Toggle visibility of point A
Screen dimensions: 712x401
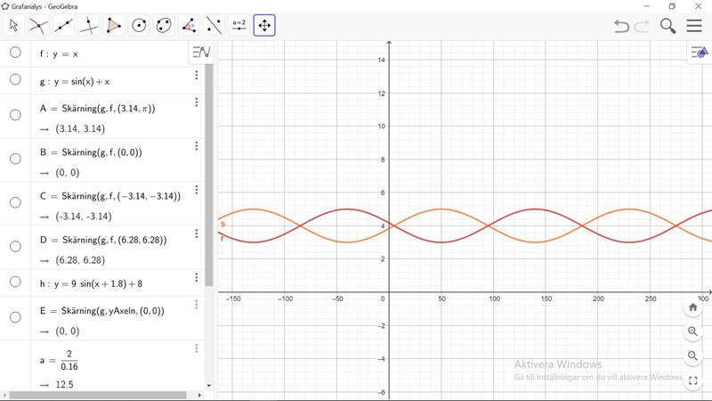[x=15, y=115]
